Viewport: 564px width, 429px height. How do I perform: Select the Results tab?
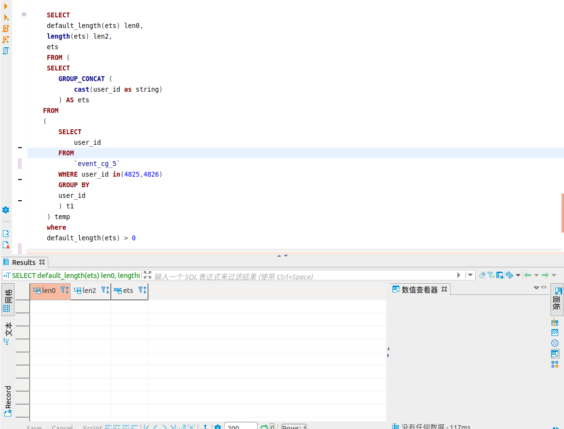click(x=24, y=262)
